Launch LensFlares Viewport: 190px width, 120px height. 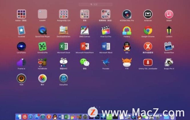pos(21,46)
